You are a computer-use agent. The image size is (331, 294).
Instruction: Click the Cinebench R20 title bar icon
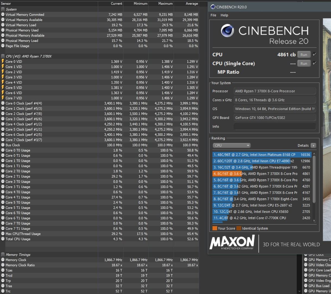[x=213, y=7]
